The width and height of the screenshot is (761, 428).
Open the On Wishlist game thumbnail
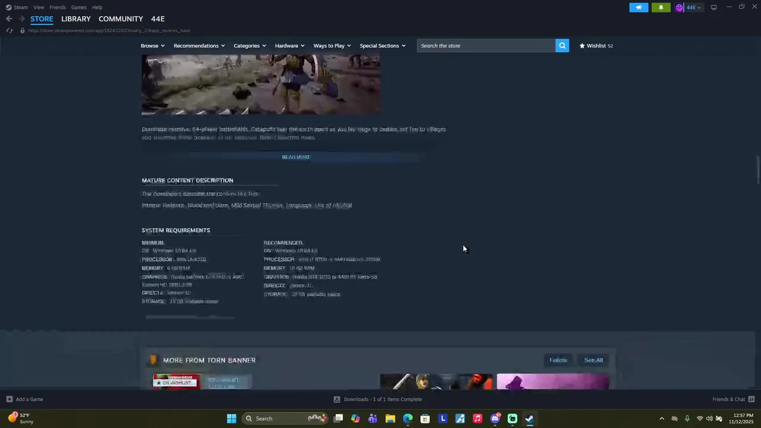(x=177, y=381)
